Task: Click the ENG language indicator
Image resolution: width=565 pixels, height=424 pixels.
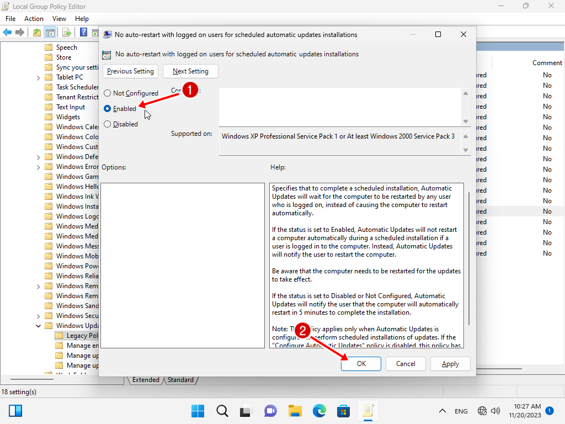Action: [461, 411]
